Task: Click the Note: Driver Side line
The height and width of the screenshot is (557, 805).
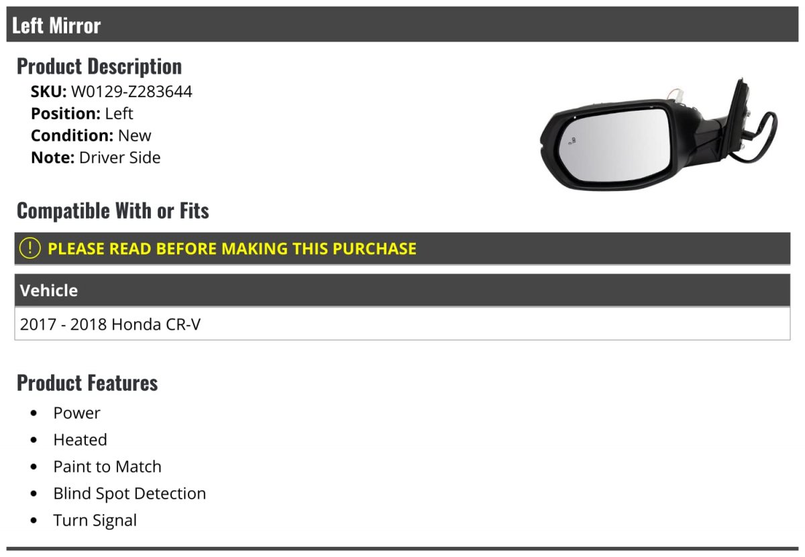Action: (x=96, y=158)
